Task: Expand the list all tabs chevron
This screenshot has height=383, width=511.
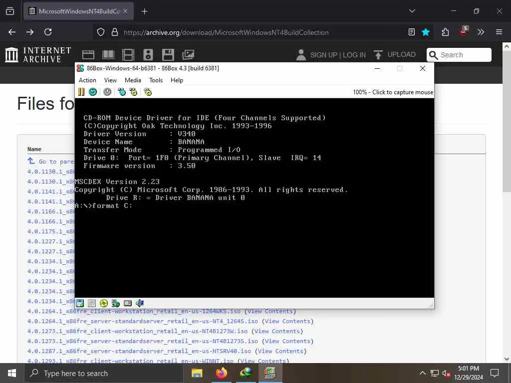Action: click(x=412, y=11)
